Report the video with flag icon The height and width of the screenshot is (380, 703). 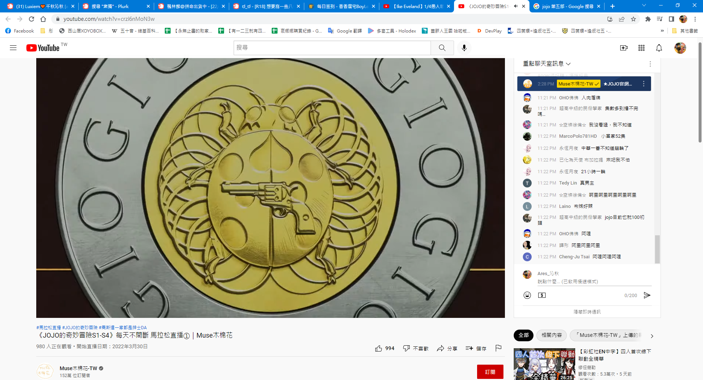point(498,348)
